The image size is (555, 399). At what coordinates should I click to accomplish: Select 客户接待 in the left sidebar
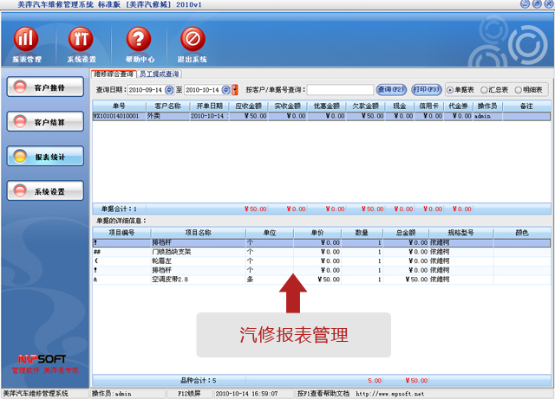click(45, 87)
